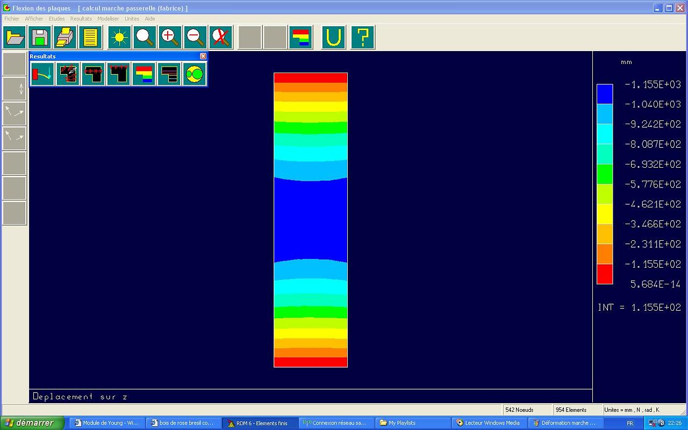Screen dimensions: 688x430
Task: Show isoline contours from Resultats palette
Action: pyautogui.click(x=169, y=74)
